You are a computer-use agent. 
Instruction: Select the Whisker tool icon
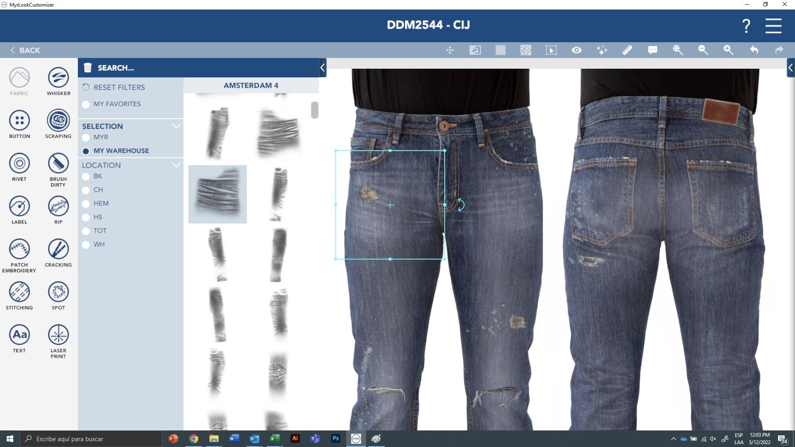(x=58, y=78)
